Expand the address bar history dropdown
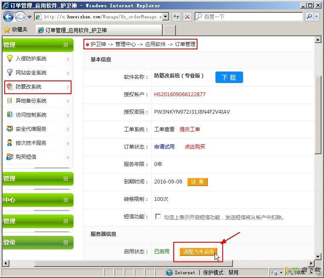 166,17
